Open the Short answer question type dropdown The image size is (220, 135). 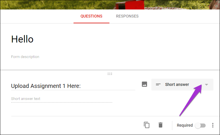tap(182, 84)
